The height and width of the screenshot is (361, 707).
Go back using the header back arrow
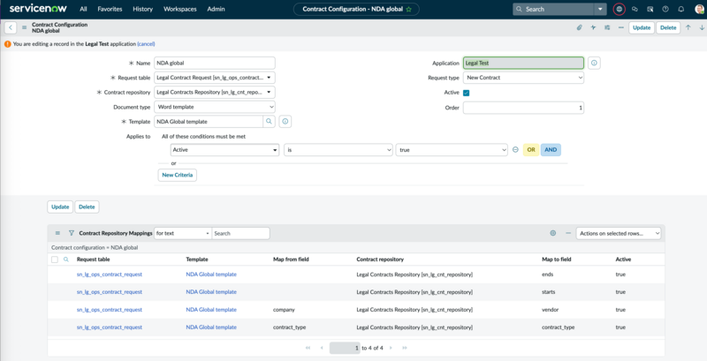11,27
